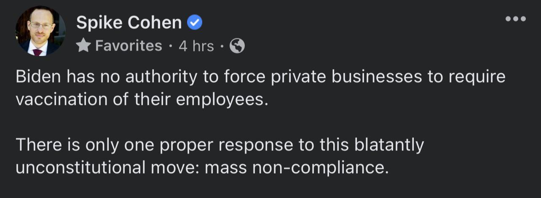The width and height of the screenshot is (541, 198).
Task: Select the Favorites label
Action: tap(129, 45)
